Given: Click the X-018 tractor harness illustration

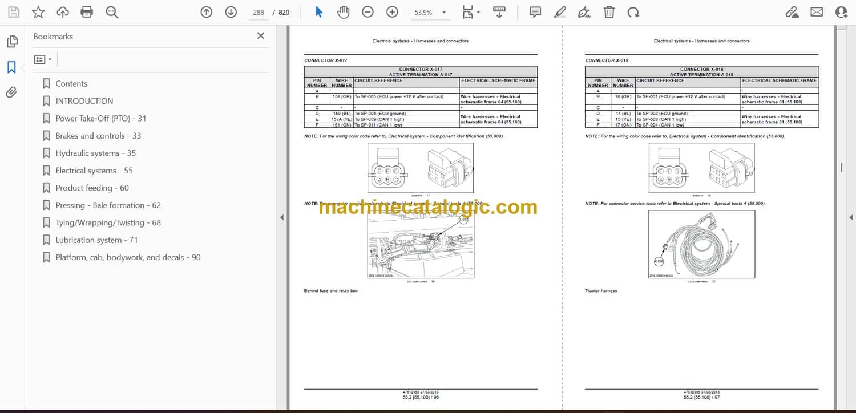Looking at the screenshot, I should tap(701, 245).
